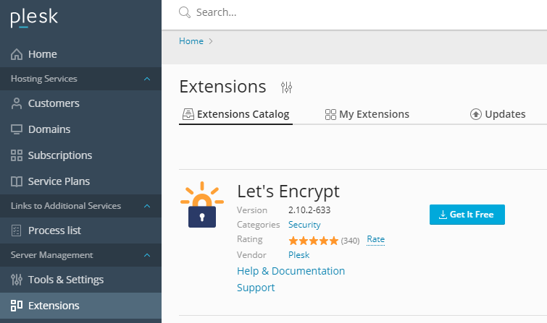547x323 pixels.
Task: Click the search magnifier icon
Action: coord(185,12)
